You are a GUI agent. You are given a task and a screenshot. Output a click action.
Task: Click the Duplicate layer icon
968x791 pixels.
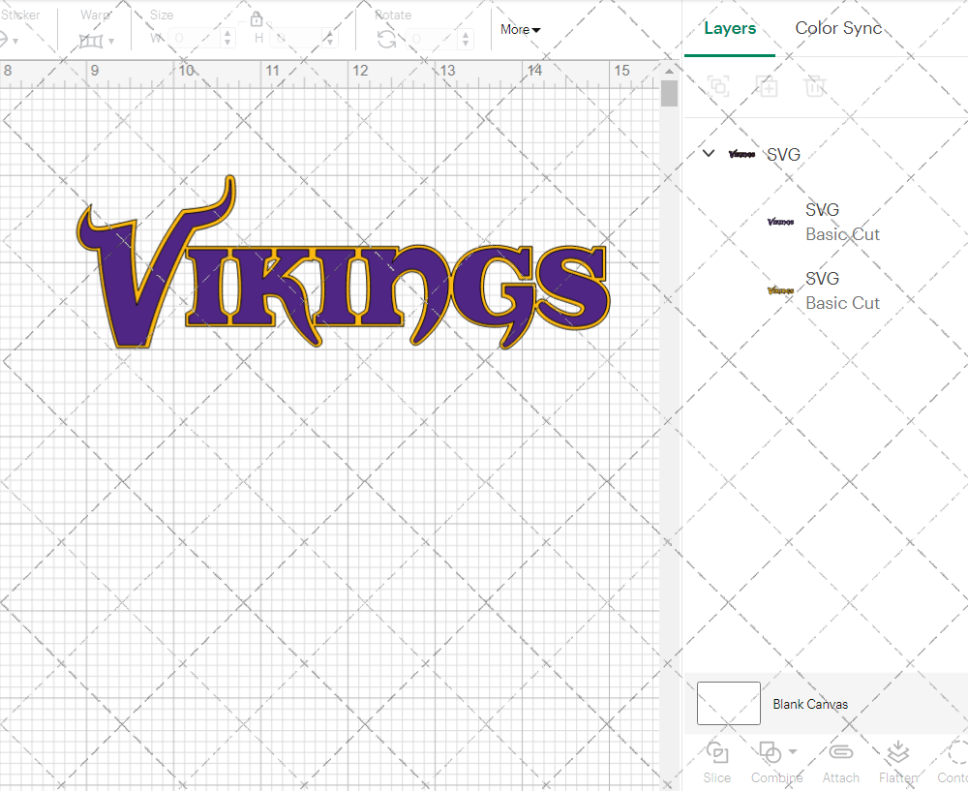767,86
